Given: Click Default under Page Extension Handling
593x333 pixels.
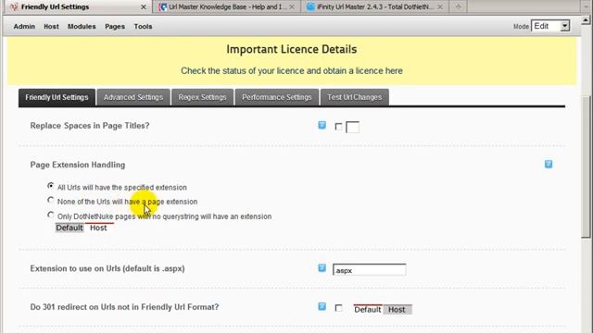Looking at the screenshot, I should pos(69,228).
